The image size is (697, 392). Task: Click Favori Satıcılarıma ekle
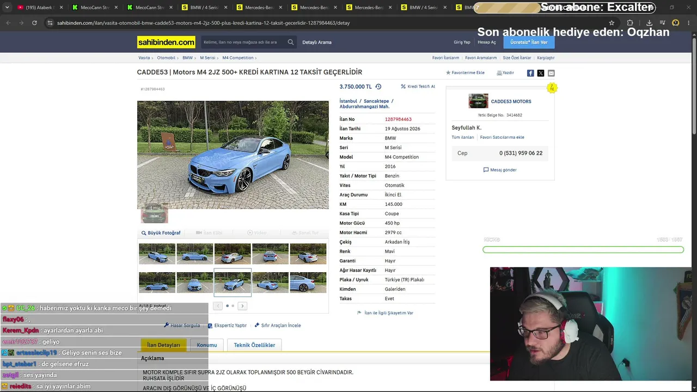(502, 137)
